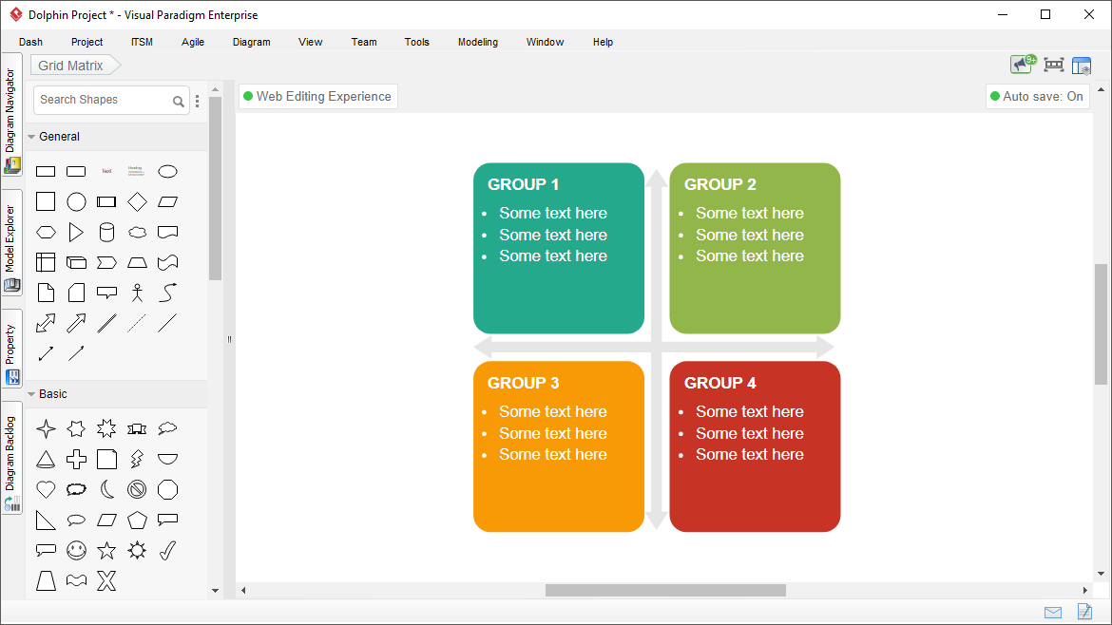This screenshot has width=1112, height=625.
Task: Select the green GROUP 1 box
Action: click(559, 248)
